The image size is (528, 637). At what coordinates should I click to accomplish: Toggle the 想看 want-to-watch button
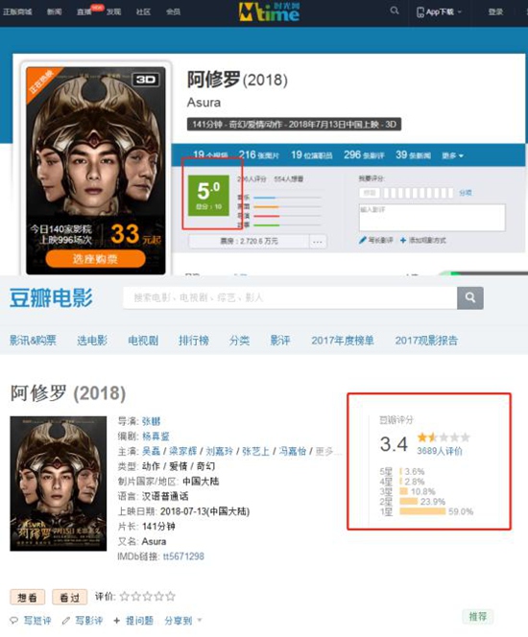[27, 597]
